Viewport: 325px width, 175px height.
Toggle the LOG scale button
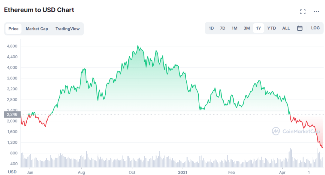(x=315, y=28)
